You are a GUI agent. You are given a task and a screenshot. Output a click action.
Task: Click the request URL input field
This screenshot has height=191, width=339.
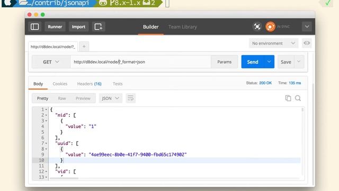coord(140,62)
